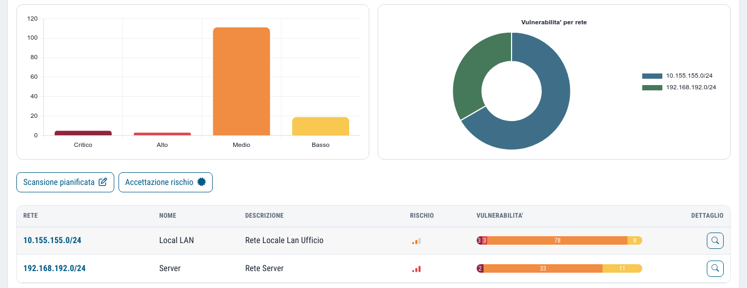Screen dimensions: 747x288
Task: Select the Rete Locale Lan Ufficio description
Action: 284,240
